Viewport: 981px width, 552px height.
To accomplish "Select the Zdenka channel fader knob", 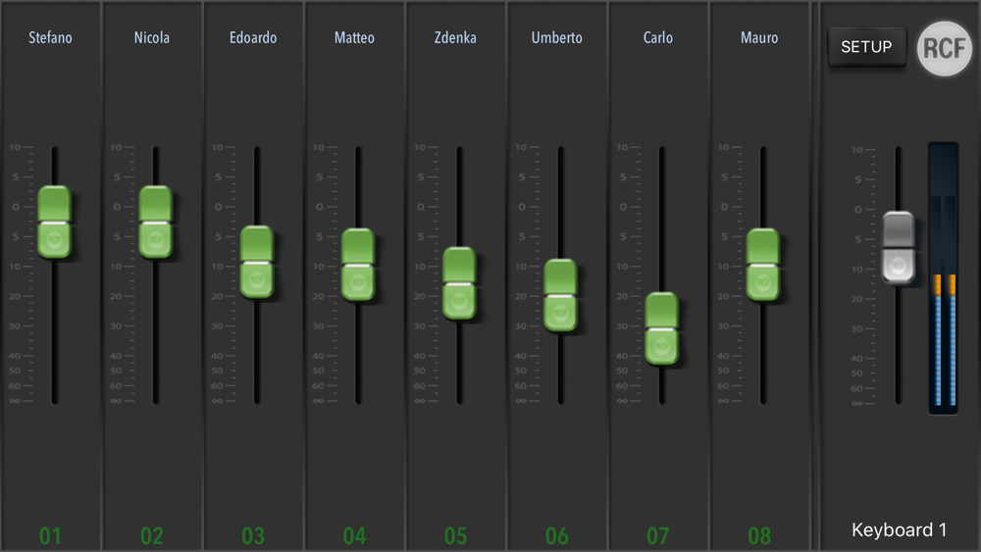I will tap(459, 283).
